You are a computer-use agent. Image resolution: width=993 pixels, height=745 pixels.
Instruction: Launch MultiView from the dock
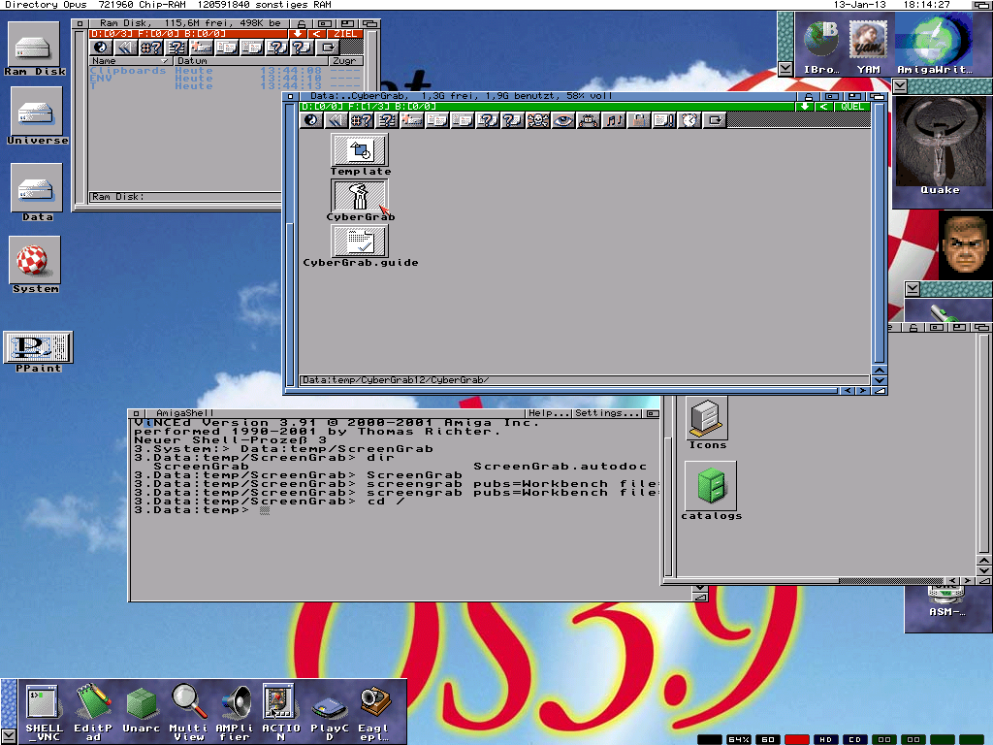[187, 702]
